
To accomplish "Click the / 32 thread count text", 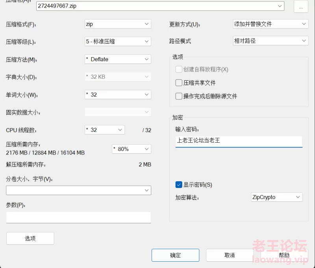I will click(147, 130).
